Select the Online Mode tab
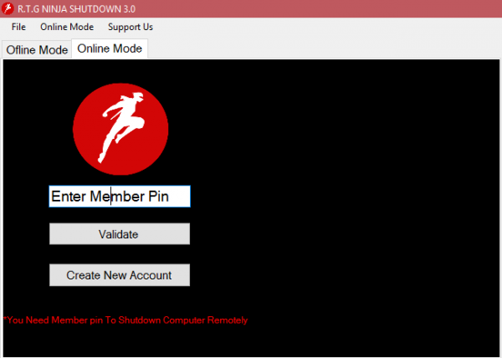 [110, 49]
